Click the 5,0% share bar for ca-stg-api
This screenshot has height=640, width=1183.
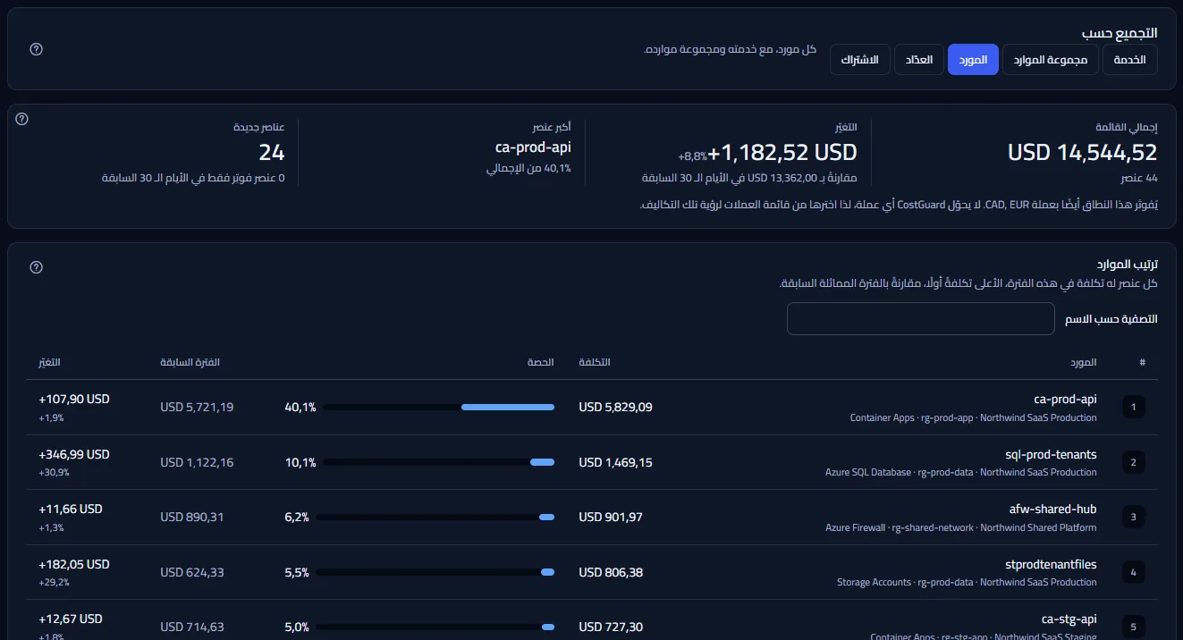tap(435, 627)
